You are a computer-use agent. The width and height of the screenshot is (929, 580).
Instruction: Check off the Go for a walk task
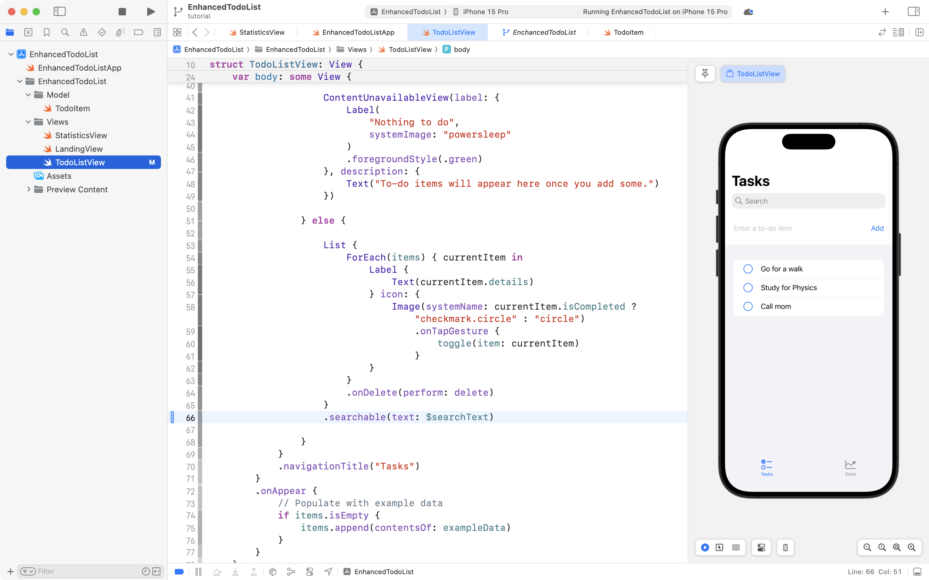coord(748,268)
